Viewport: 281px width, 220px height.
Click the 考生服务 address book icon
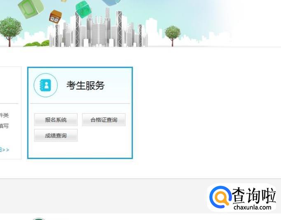[x=46, y=85]
